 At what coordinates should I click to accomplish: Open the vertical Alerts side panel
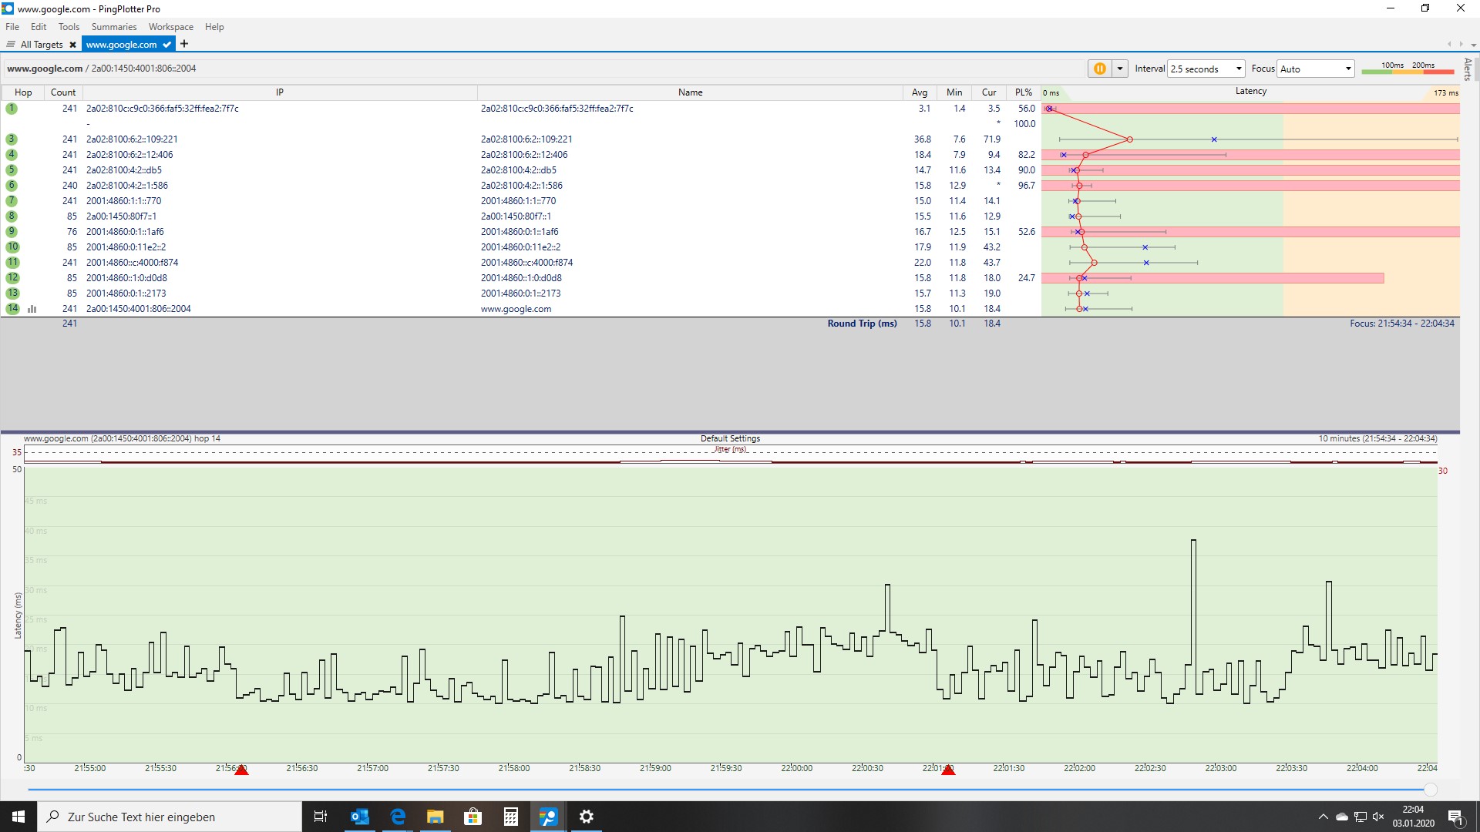point(1468,69)
